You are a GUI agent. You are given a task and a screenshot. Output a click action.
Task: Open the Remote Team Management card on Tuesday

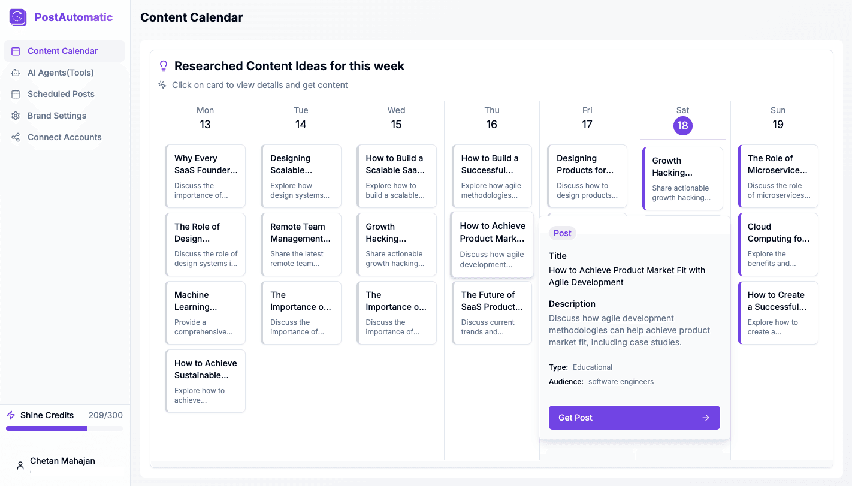coord(301,244)
